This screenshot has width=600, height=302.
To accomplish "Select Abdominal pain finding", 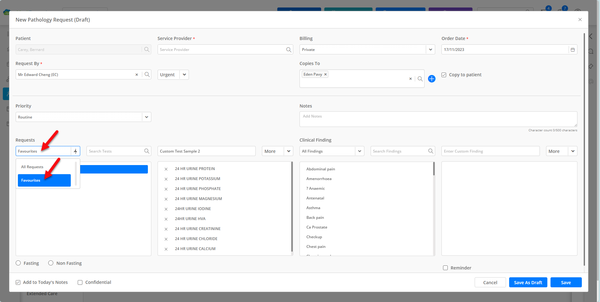I will coord(321,169).
